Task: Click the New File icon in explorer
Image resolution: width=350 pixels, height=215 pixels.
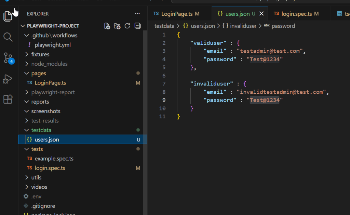Action: (107, 26)
